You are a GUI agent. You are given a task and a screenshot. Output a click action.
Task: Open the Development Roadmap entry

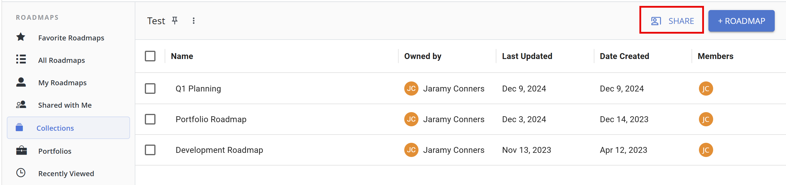[x=219, y=150]
